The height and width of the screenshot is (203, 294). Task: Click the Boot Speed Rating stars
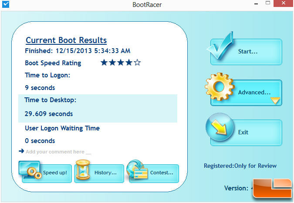coord(120,63)
